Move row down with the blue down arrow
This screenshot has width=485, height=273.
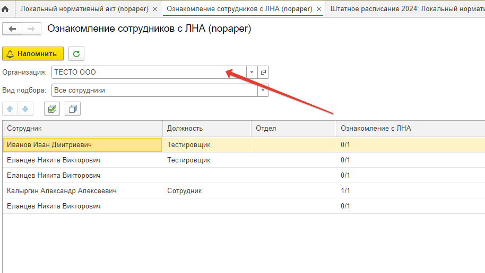point(25,109)
